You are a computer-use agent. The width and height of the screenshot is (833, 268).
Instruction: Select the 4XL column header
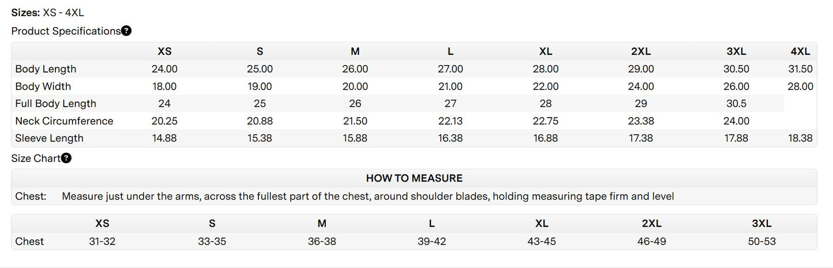(800, 51)
